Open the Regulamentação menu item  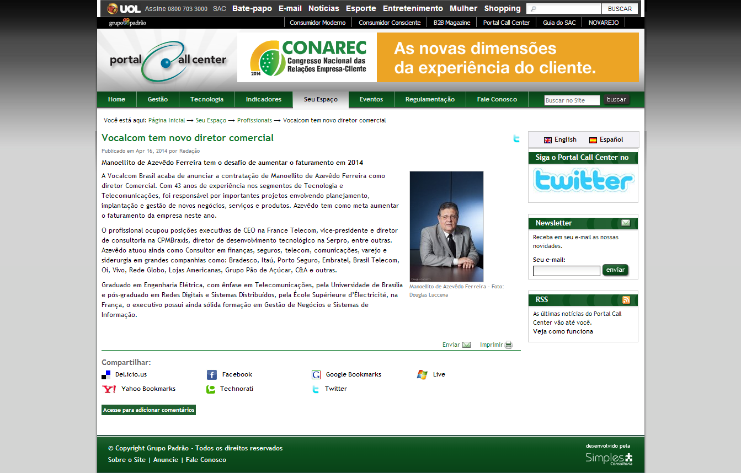pos(430,99)
